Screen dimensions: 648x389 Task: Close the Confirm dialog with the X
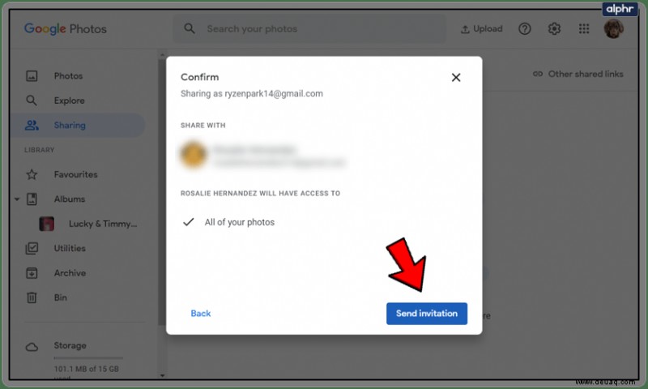456,77
